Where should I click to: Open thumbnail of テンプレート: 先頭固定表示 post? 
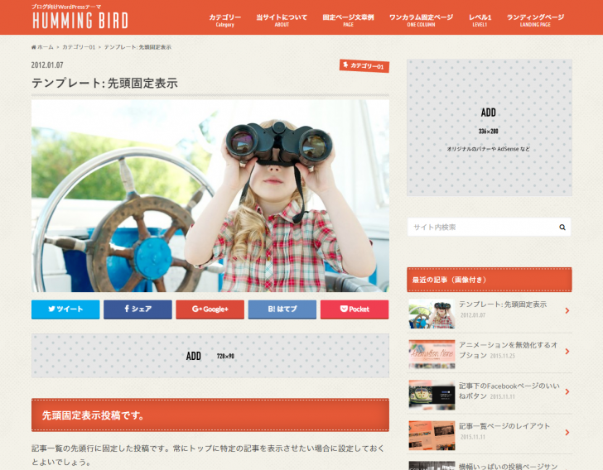click(x=432, y=314)
